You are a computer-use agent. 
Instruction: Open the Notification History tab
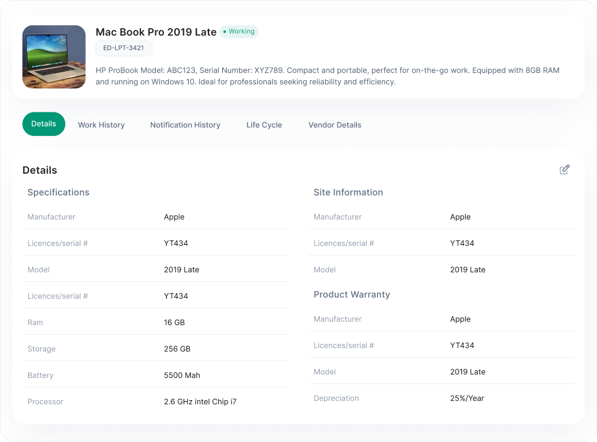(185, 125)
